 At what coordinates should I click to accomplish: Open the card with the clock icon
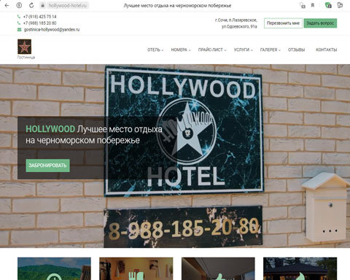(x=54, y=268)
